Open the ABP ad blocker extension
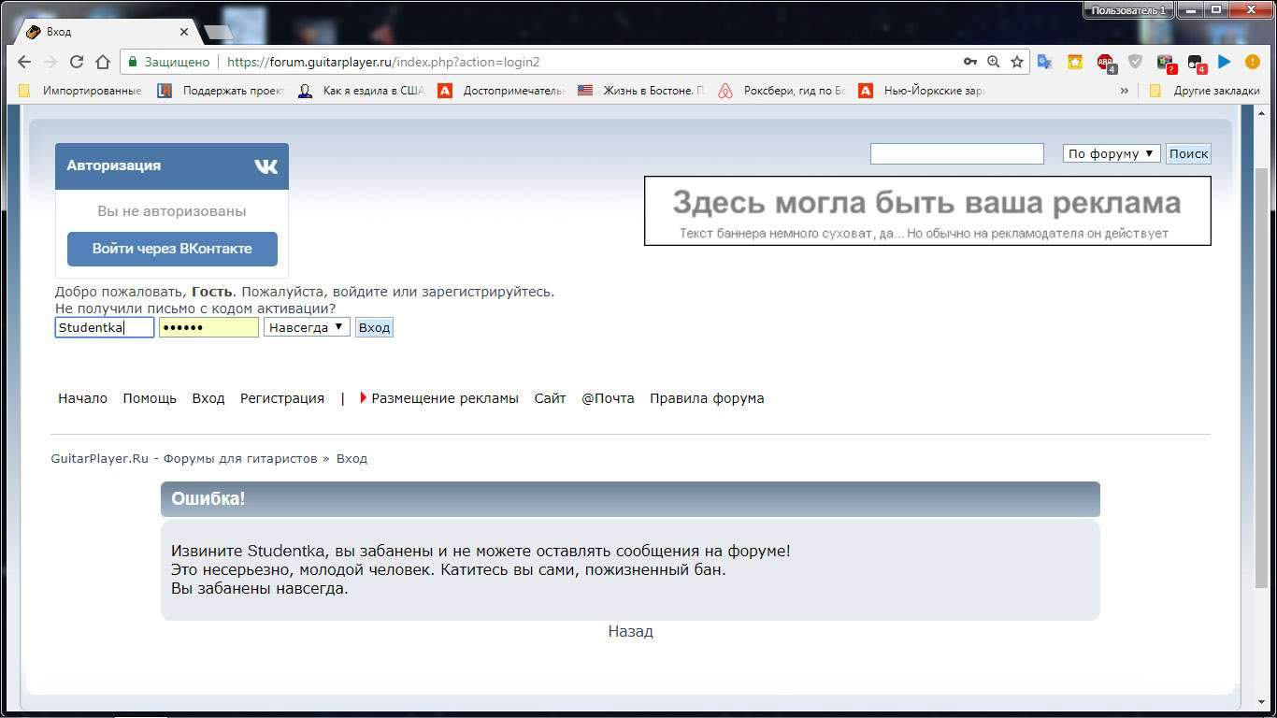1277x718 pixels. tap(1105, 62)
